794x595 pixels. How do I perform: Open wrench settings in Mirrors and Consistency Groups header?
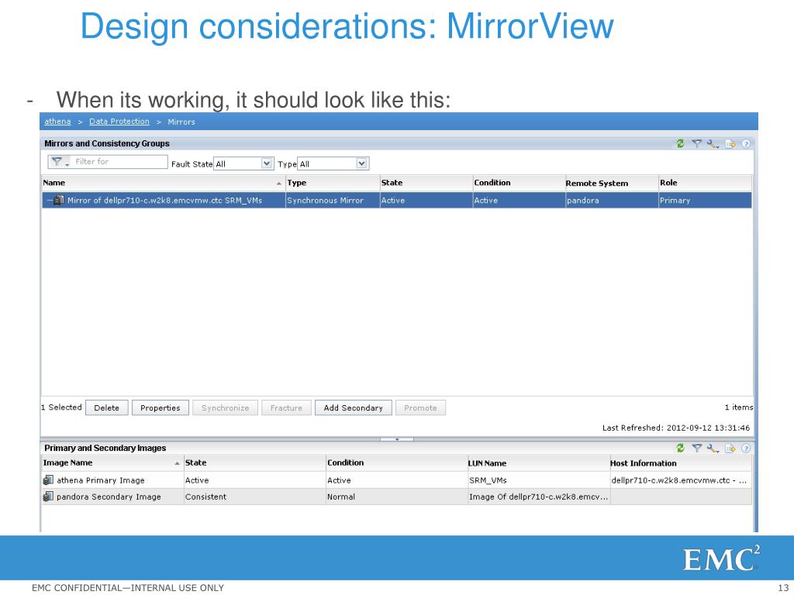713,144
